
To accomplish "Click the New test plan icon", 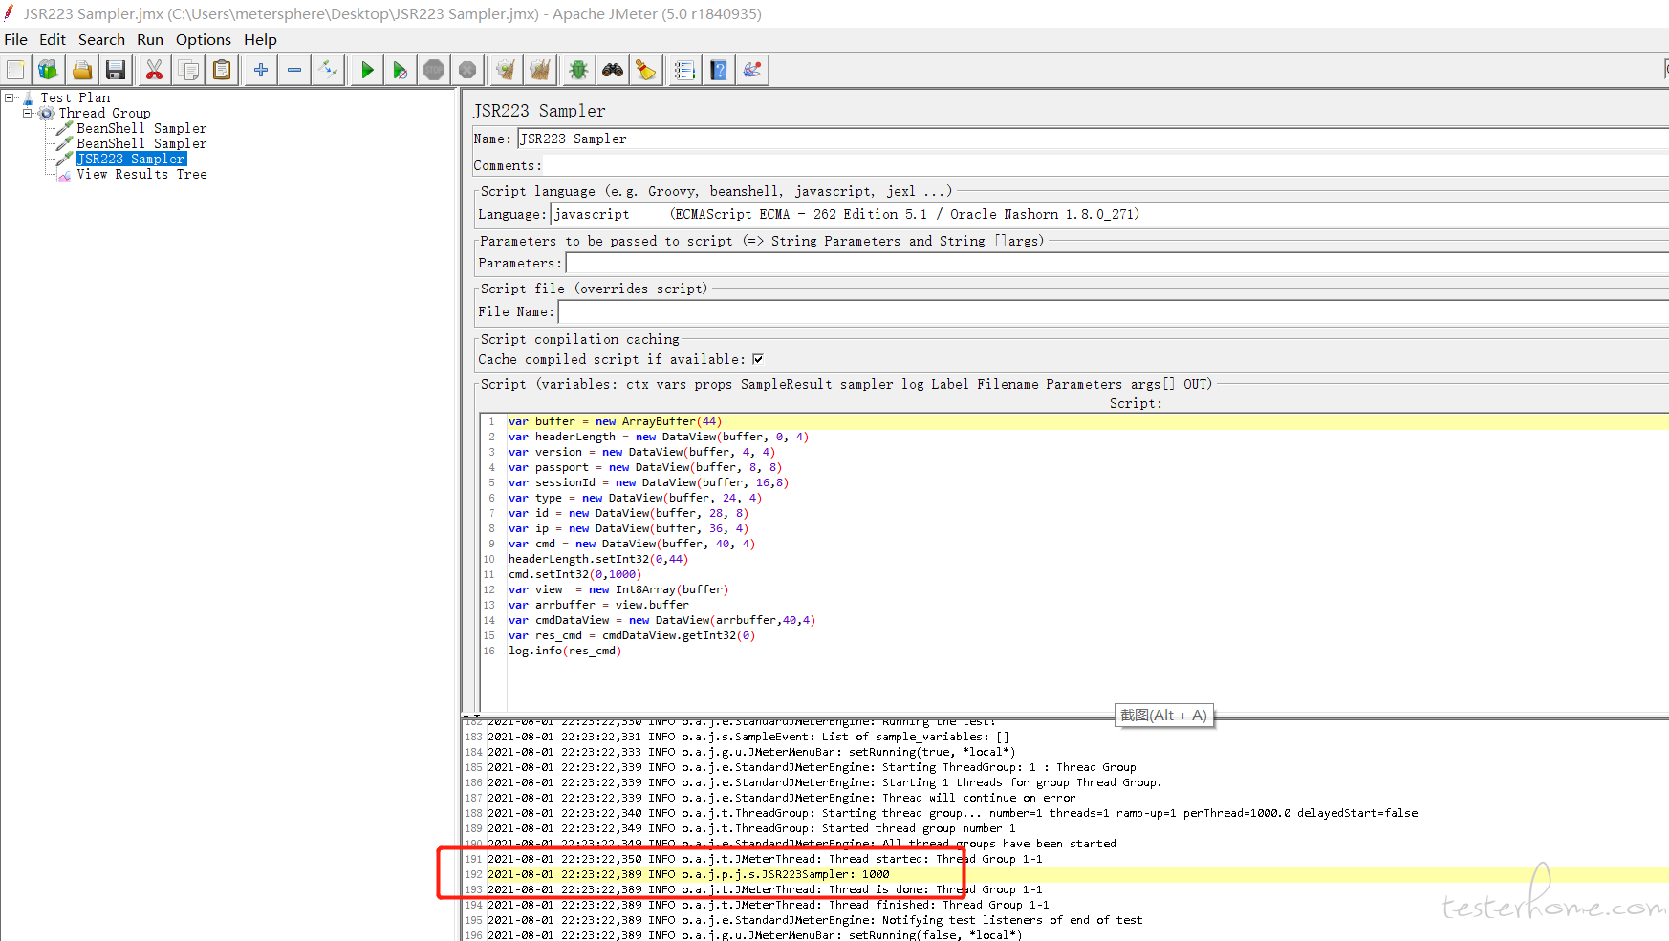I will point(16,70).
